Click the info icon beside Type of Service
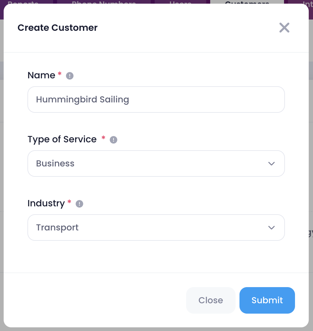 click(x=113, y=140)
